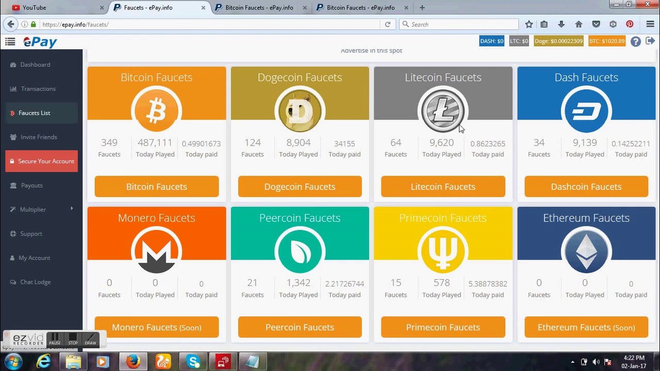Click the Dashcoin Faucets button

tap(586, 187)
